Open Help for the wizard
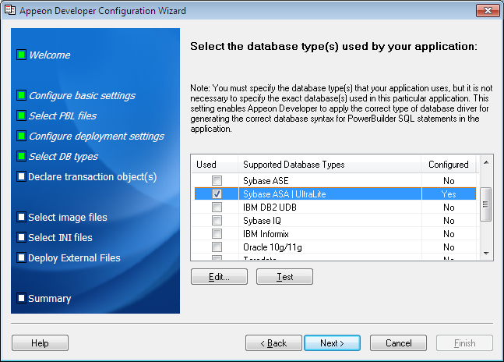 click(40, 343)
